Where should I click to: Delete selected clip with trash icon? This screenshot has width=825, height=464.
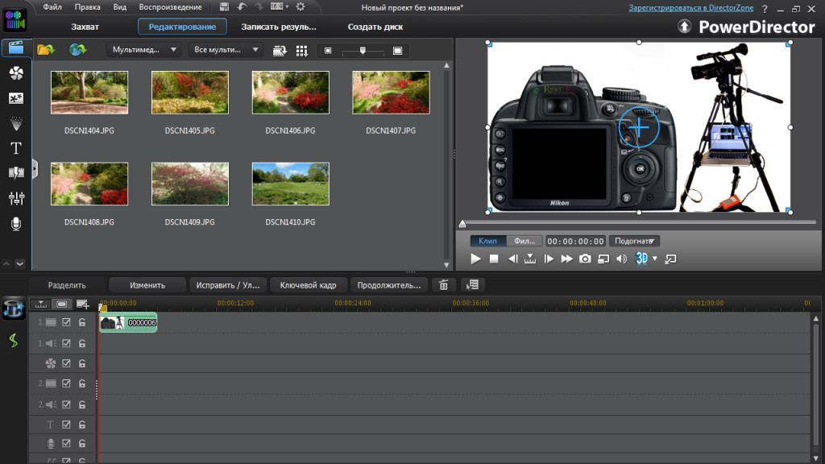coord(444,285)
